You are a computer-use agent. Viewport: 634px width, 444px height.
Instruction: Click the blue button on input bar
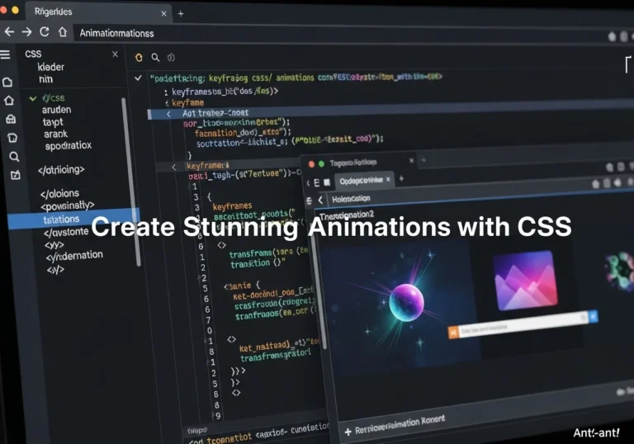point(594,316)
